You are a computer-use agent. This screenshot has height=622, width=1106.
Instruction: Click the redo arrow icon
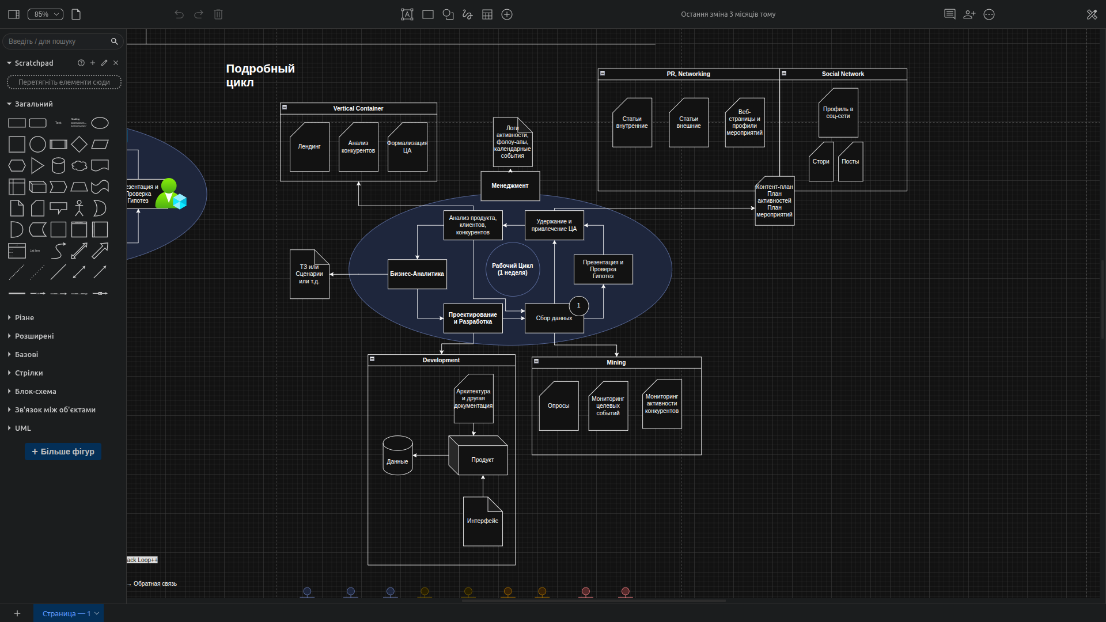199,14
